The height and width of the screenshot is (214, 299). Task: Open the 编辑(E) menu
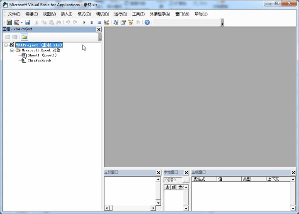[x=32, y=14]
